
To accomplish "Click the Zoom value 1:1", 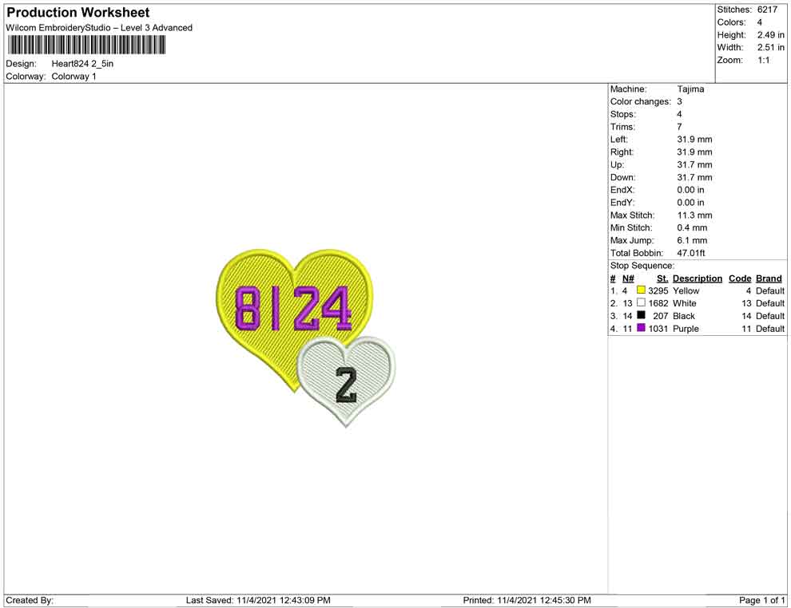I will [763, 60].
